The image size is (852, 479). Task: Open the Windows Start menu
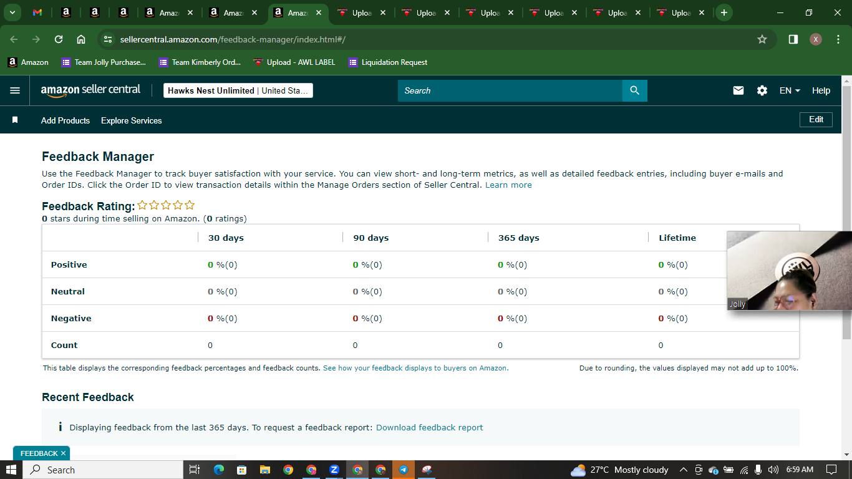click(x=11, y=470)
